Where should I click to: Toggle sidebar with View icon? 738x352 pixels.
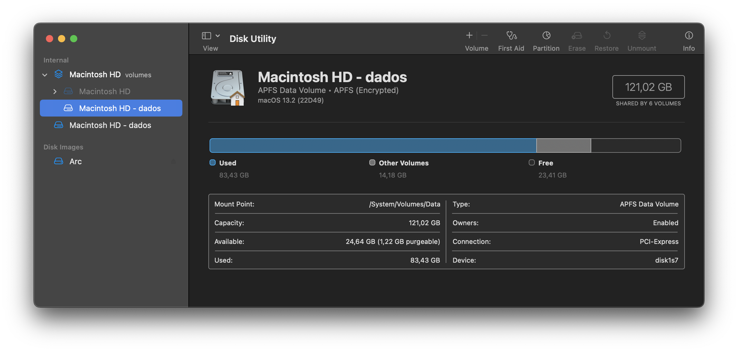click(x=207, y=36)
